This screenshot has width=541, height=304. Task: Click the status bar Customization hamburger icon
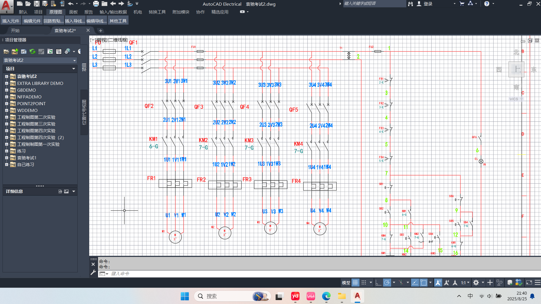pyautogui.click(x=538, y=283)
